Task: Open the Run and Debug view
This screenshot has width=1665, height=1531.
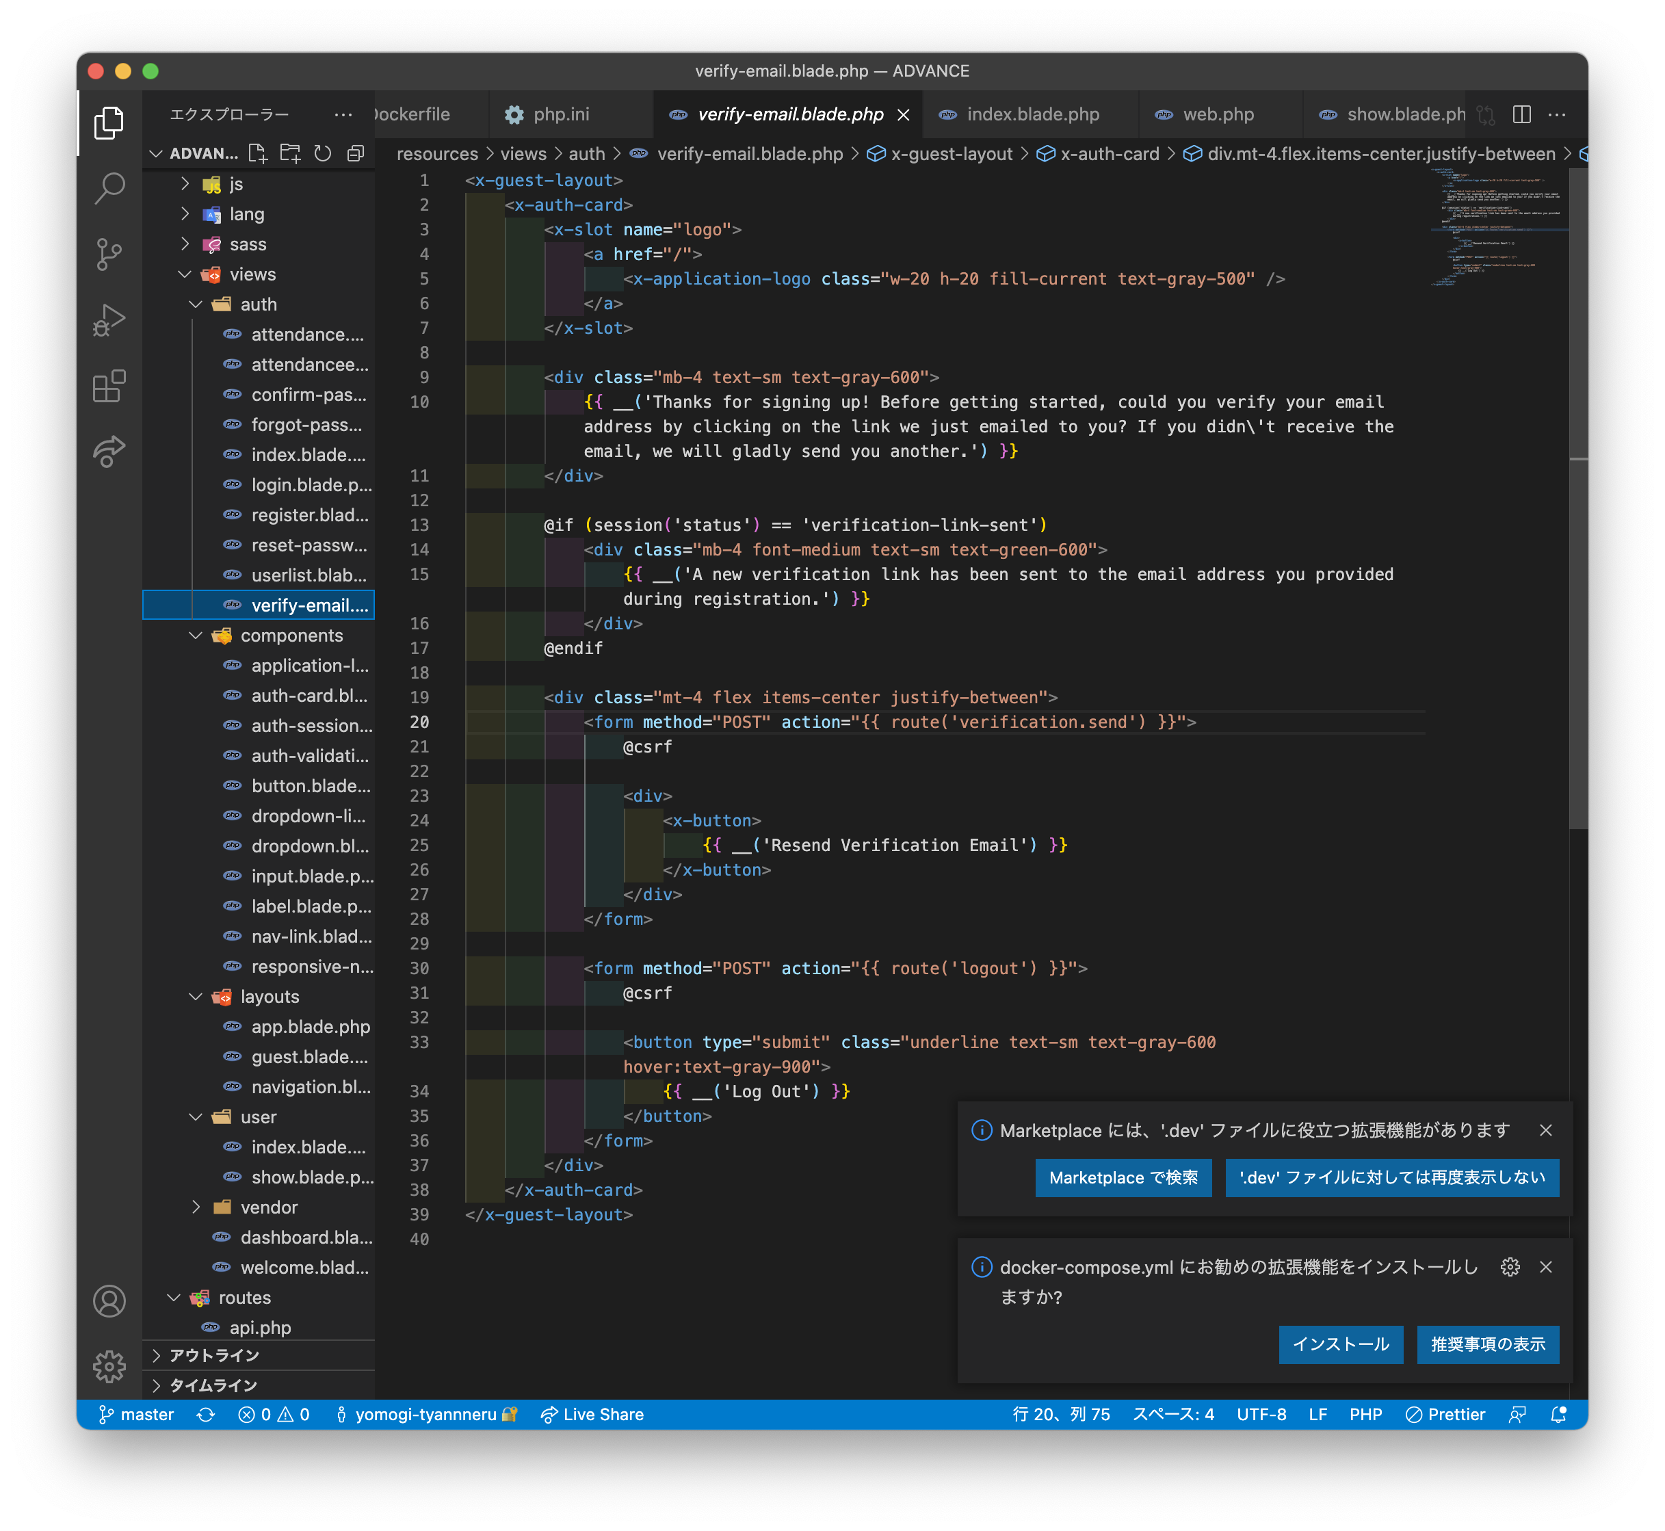Action: (x=109, y=319)
